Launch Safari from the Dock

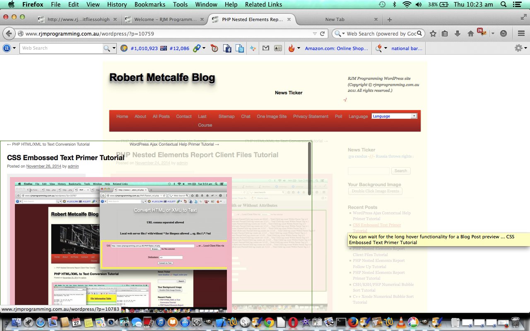pyautogui.click(x=41, y=322)
